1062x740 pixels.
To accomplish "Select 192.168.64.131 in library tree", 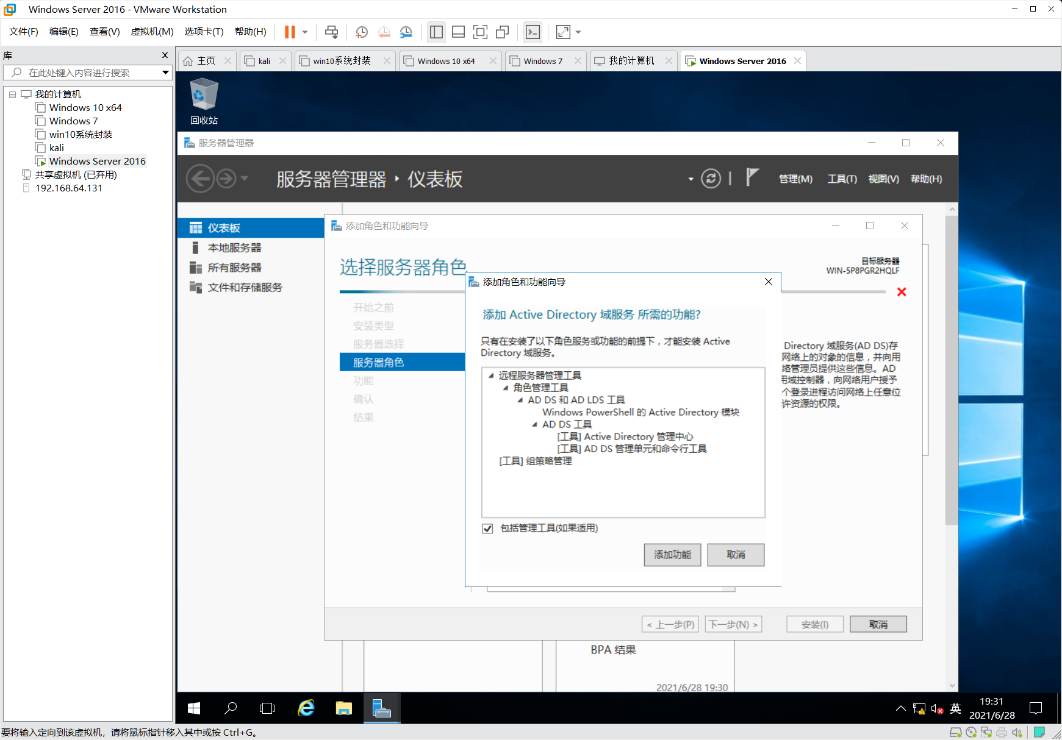I will coord(69,188).
